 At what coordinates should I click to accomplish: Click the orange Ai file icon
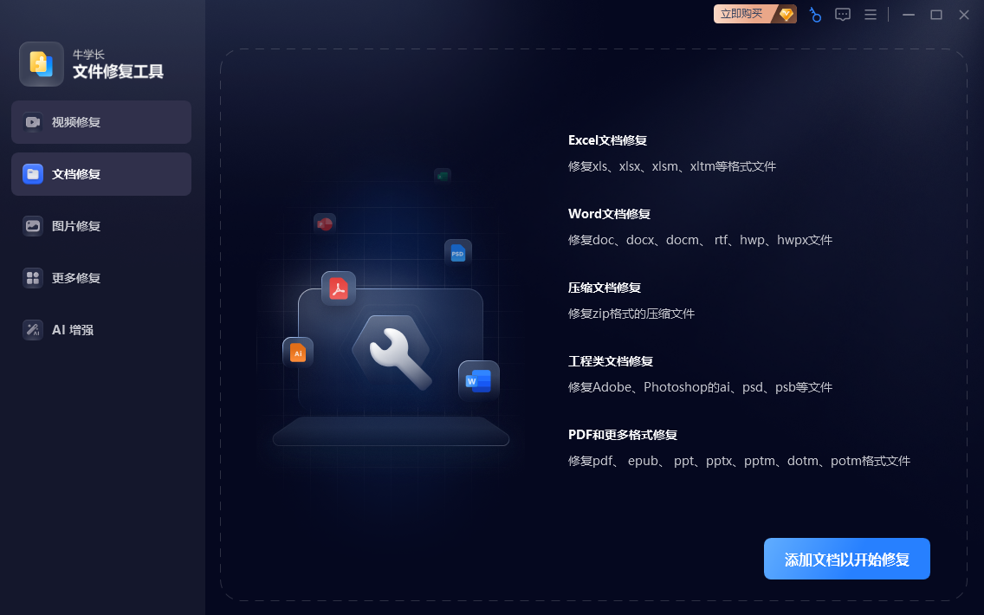point(298,353)
